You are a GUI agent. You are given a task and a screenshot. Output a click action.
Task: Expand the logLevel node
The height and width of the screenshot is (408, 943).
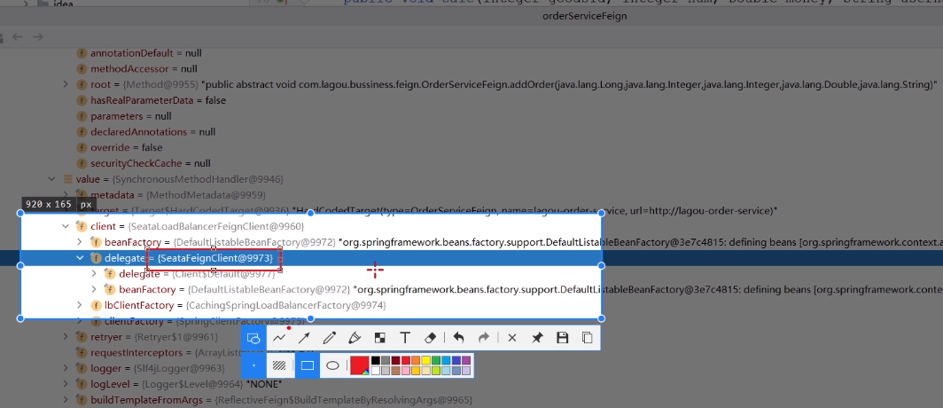coord(66,384)
